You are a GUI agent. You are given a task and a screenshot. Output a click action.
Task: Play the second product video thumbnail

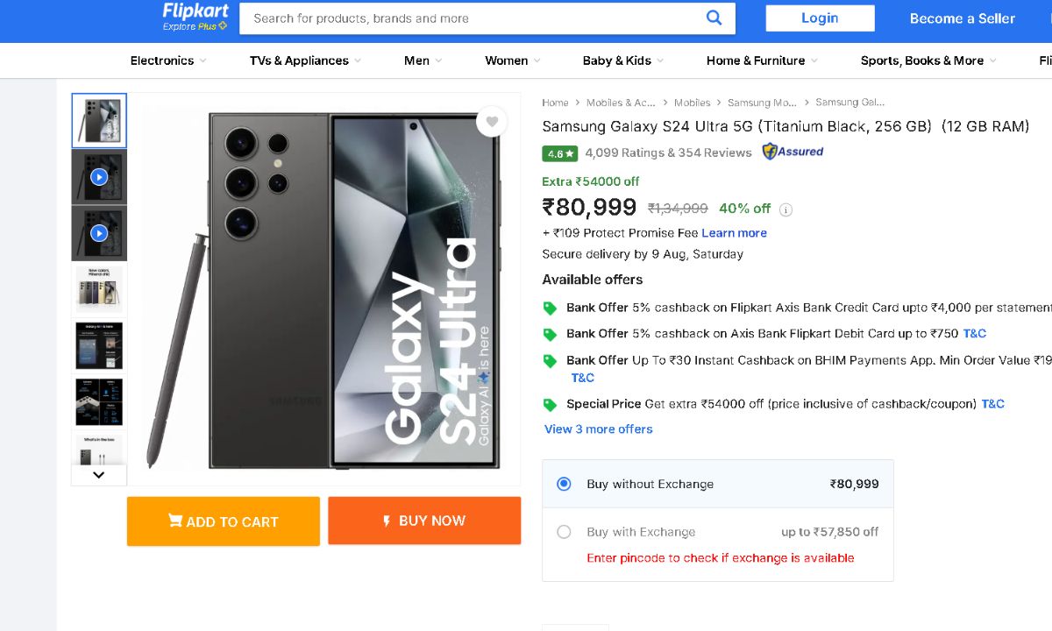point(99,233)
